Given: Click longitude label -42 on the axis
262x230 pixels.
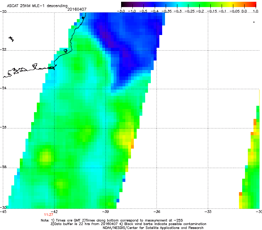Looking at the screenshot, I should (x=55, y=212).
